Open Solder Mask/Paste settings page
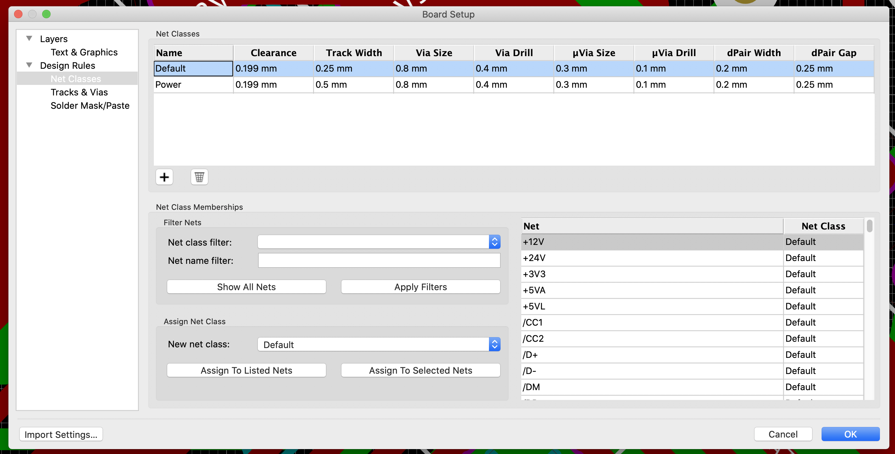 pyautogui.click(x=90, y=106)
